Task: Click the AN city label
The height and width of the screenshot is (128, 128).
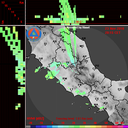Action: (84, 38)
